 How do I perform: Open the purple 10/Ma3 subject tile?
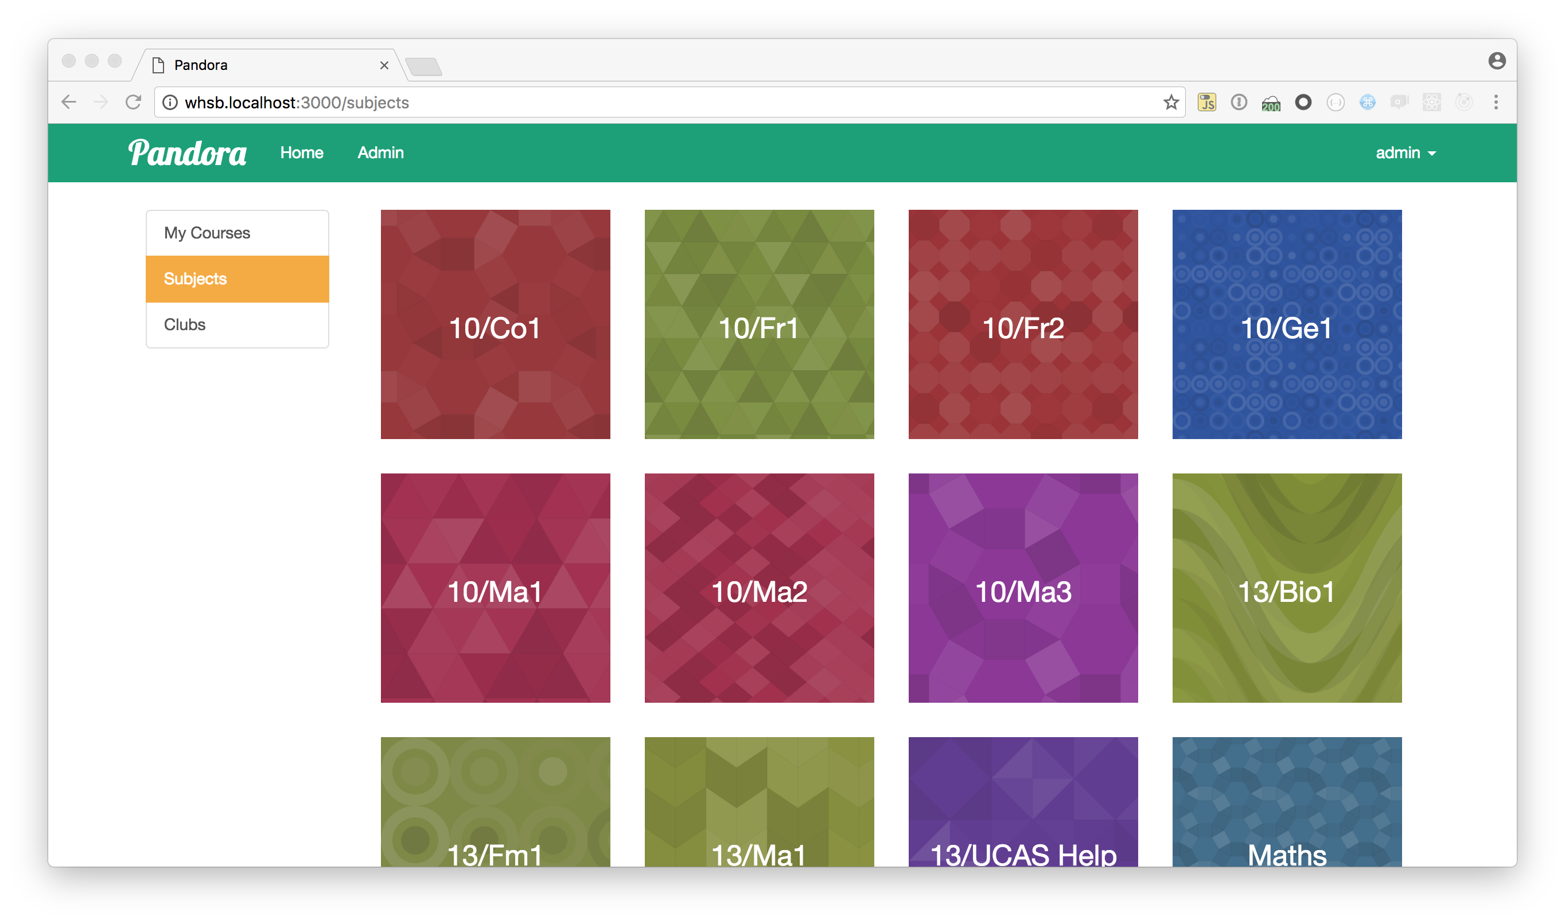1023,588
